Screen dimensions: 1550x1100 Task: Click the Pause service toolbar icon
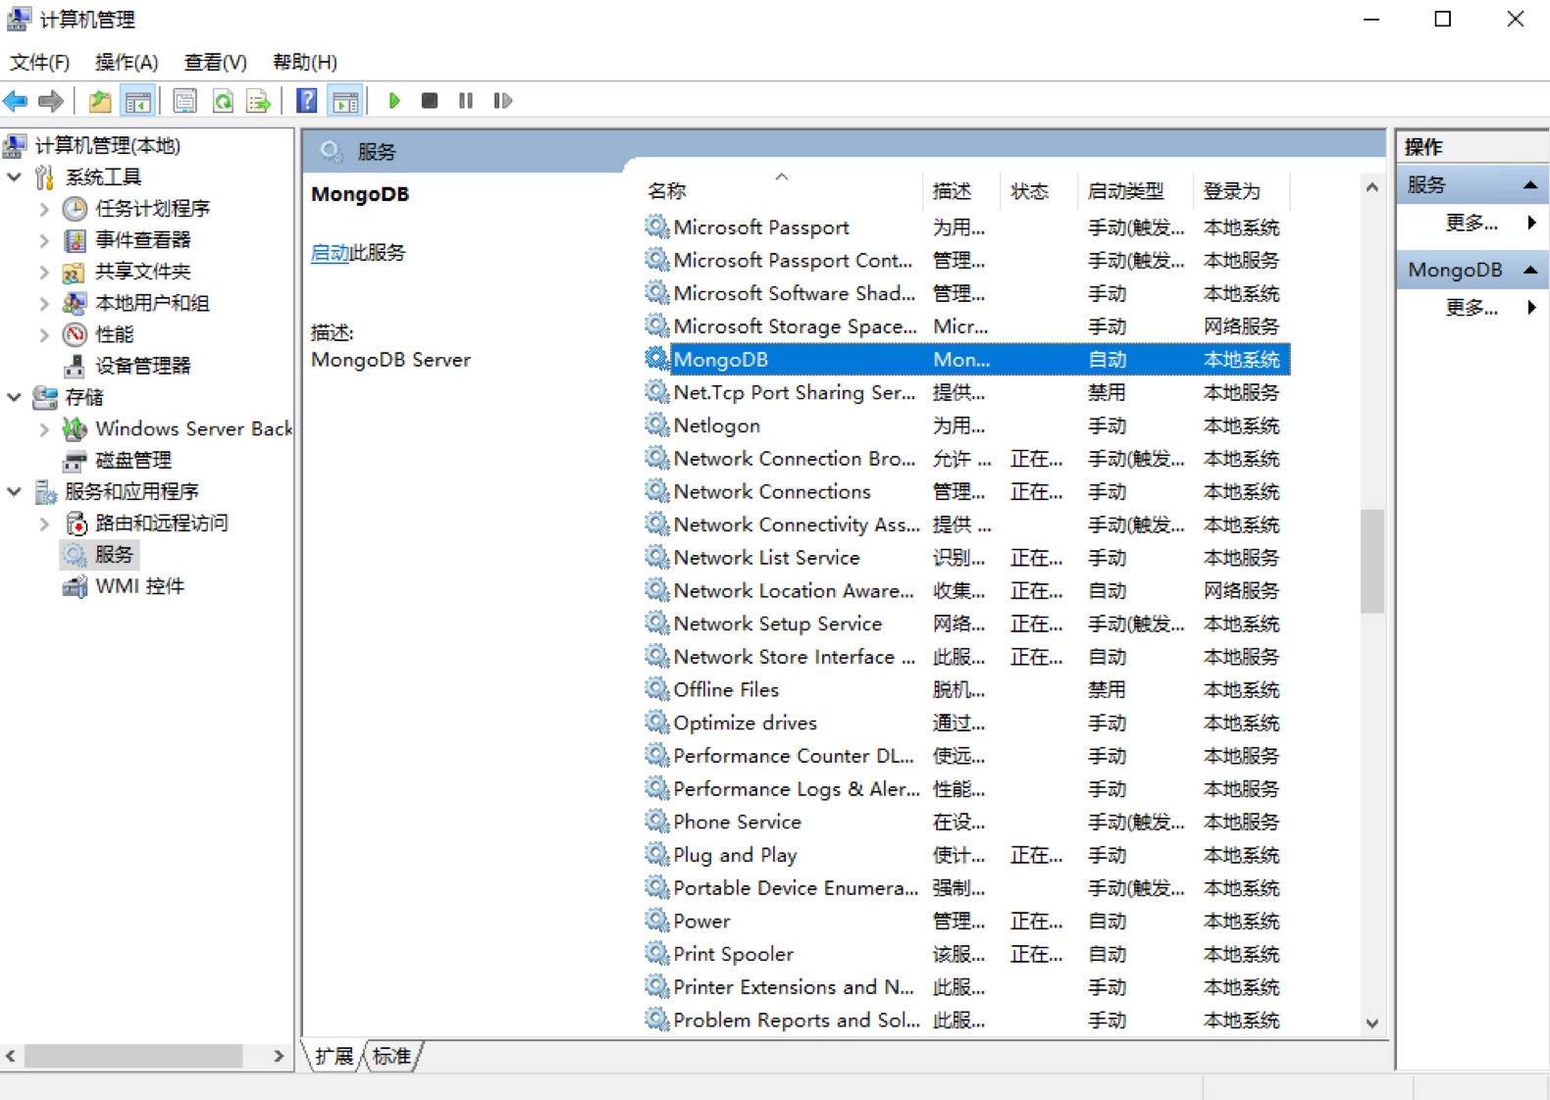[x=466, y=100]
